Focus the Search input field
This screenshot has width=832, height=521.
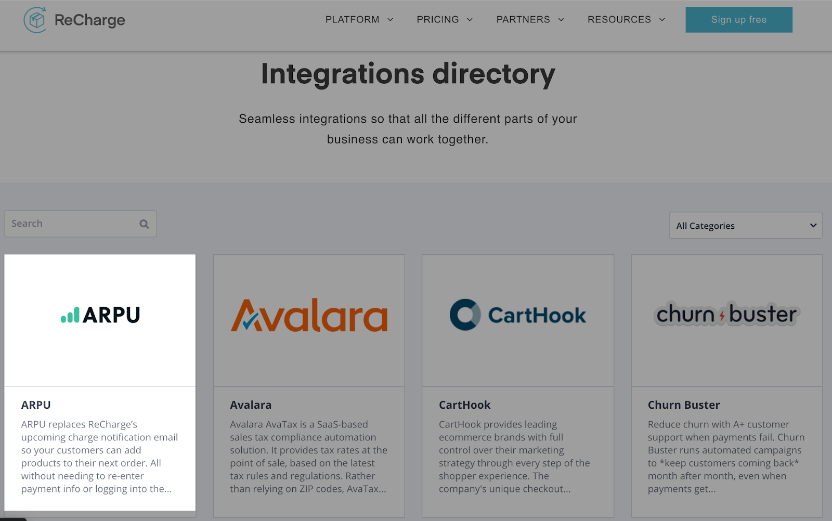pyautogui.click(x=80, y=224)
